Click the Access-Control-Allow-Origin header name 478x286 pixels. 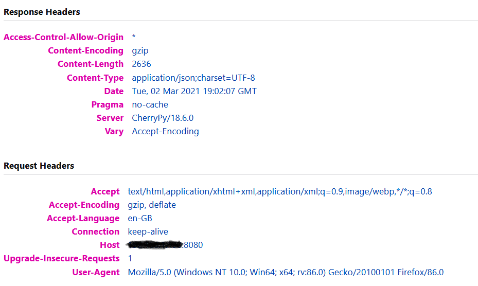tap(63, 37)
